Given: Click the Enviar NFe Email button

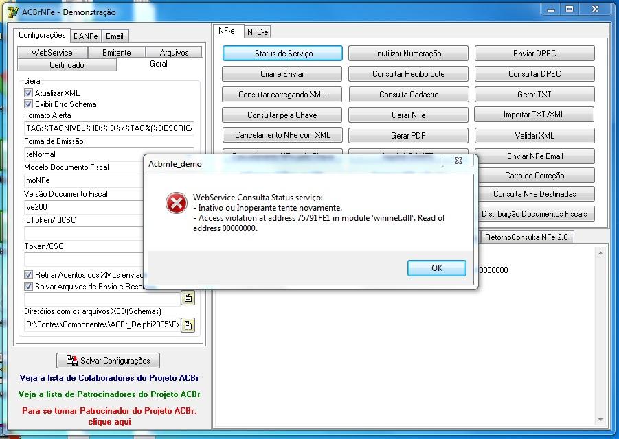Looking at the screenshot, I should pyautogui.click(x=534, y=156).
